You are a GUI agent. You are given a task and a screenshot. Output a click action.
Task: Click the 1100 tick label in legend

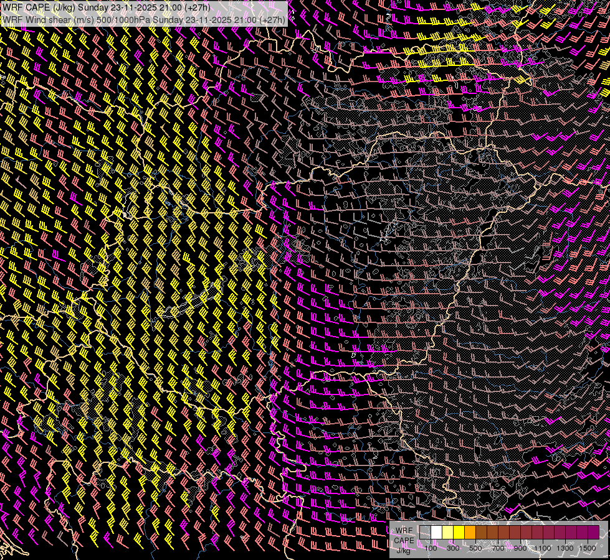tap(543, 548)
